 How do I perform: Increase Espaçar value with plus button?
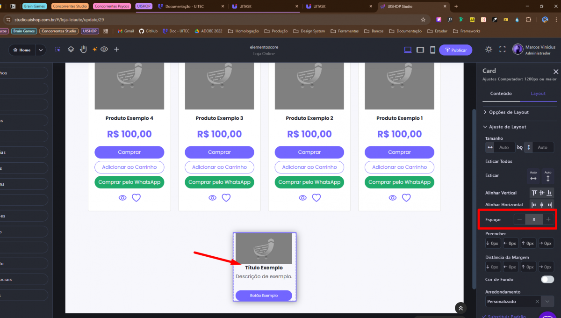coord(548,219)
